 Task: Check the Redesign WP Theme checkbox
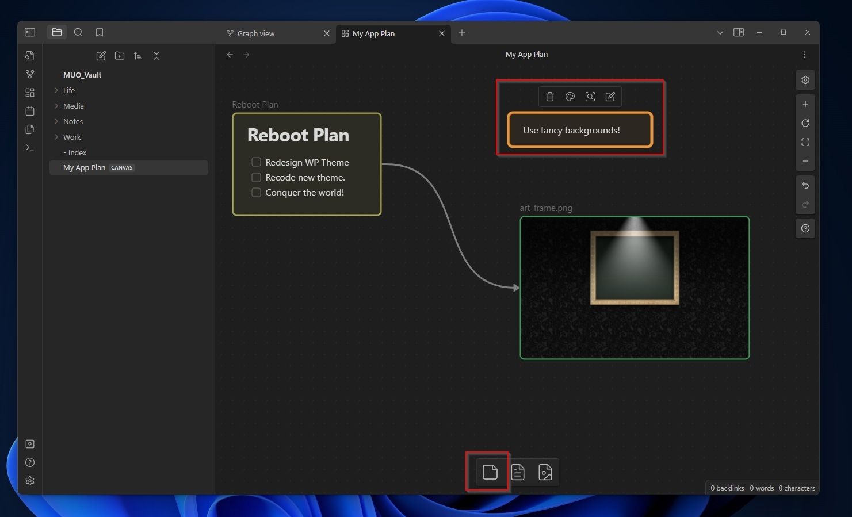(x=257, y=162)
